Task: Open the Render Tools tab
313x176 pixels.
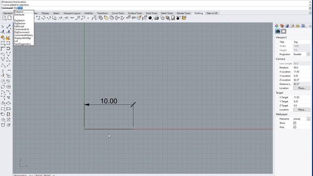Action: [183, 13]
